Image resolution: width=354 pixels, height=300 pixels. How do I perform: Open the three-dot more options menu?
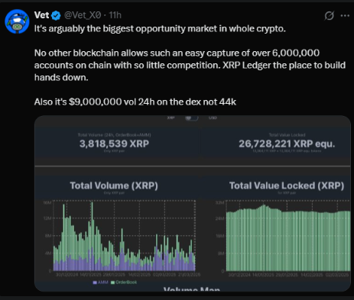point(345,16)
